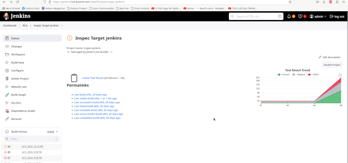The height and width of the screenshot is (163, 348).
Task: Open Red Hat bookmarks folder
Action: 122,8
